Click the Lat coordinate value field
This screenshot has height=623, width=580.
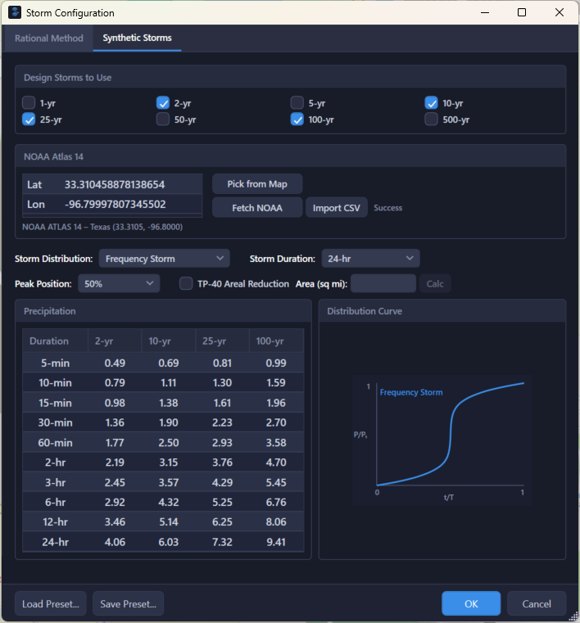131,185
